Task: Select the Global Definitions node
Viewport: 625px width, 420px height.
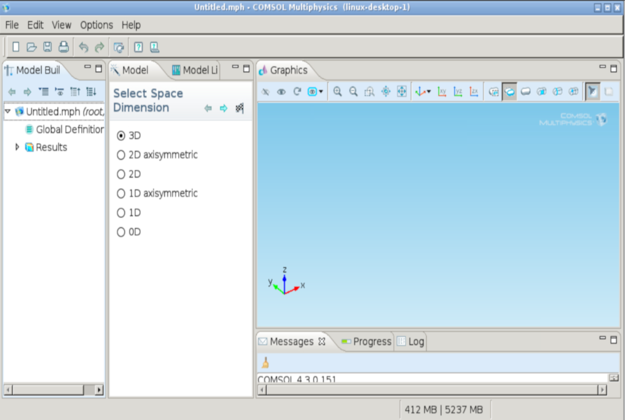Action: (64, 130)
